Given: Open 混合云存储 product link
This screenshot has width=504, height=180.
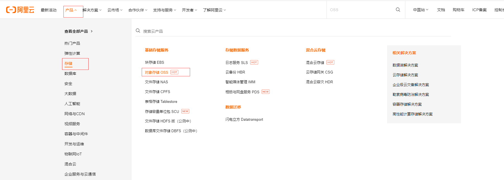Looking at the screenshot, I should [315, 63].
